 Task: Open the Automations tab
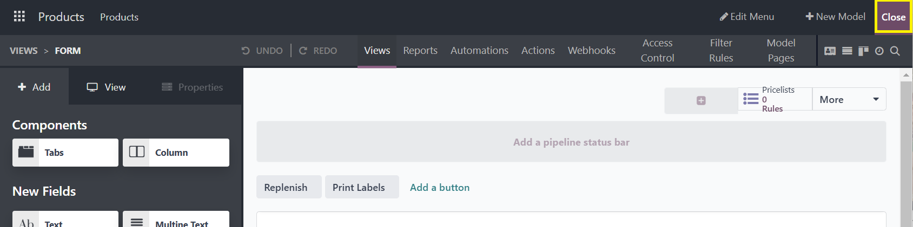click(479, 51)
